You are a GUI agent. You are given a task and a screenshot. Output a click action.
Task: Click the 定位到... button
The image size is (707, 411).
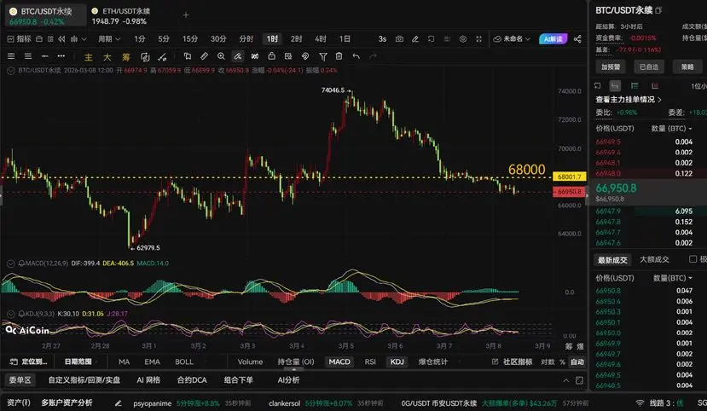[29, 362]
